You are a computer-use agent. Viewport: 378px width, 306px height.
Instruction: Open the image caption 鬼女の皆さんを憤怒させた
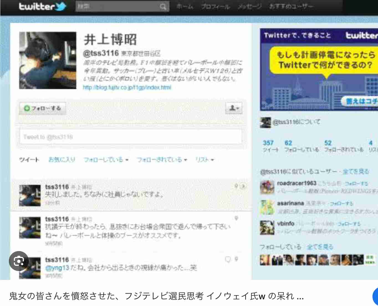(157, 296)
